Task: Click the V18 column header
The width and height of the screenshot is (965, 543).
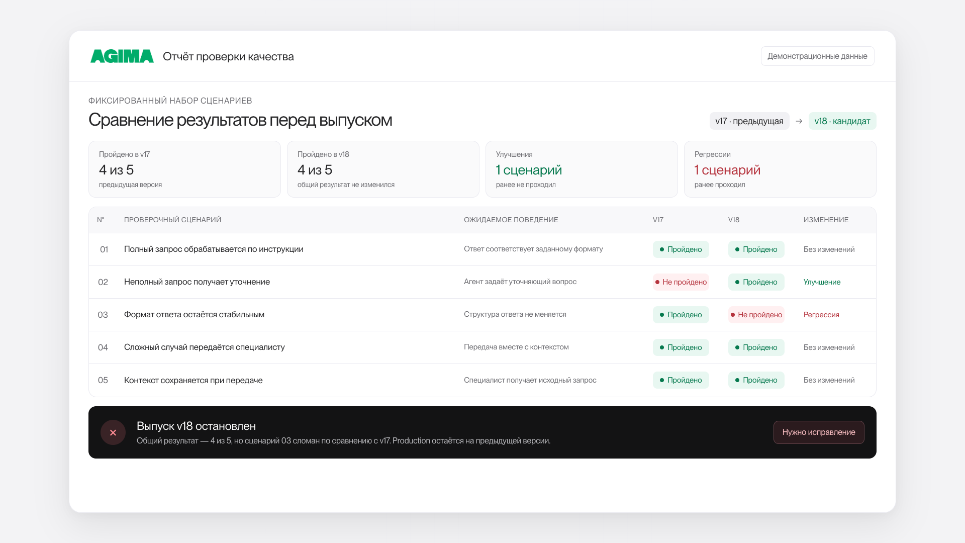Action: coord(734,220)
